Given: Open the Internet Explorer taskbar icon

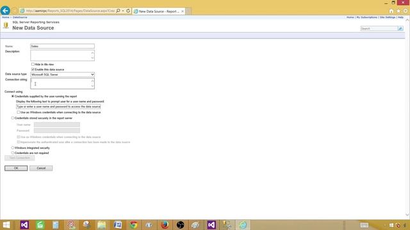Looking at the screenshot, I should click(243, 225).
